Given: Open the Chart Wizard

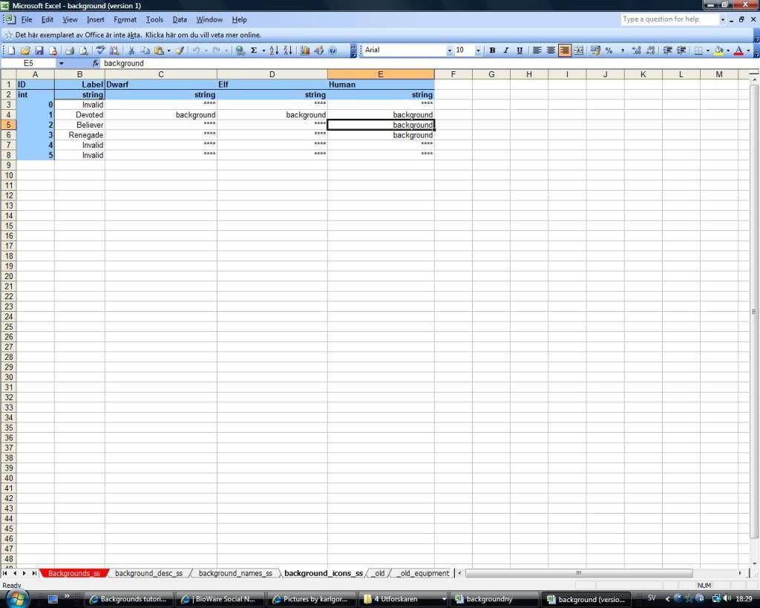Looking at the screenshot, I should pyautogui.click(x=305, y=50).
